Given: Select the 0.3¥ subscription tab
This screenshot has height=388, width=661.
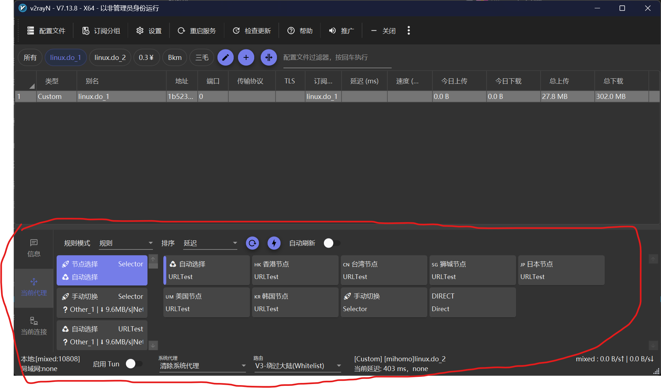Looking at the screenshot, I should tap(146, 57).
